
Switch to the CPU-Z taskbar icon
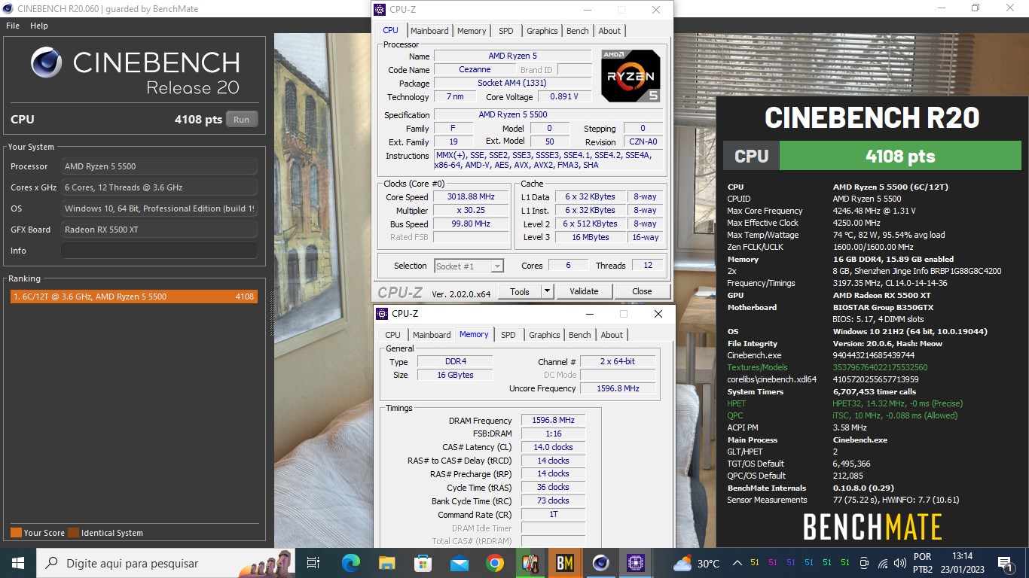[x=636, y=563]
